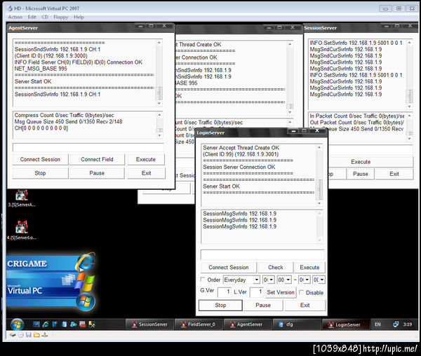Click the CD icon in Virtual PC status bar
421x356 pixels.
point(20,335)
